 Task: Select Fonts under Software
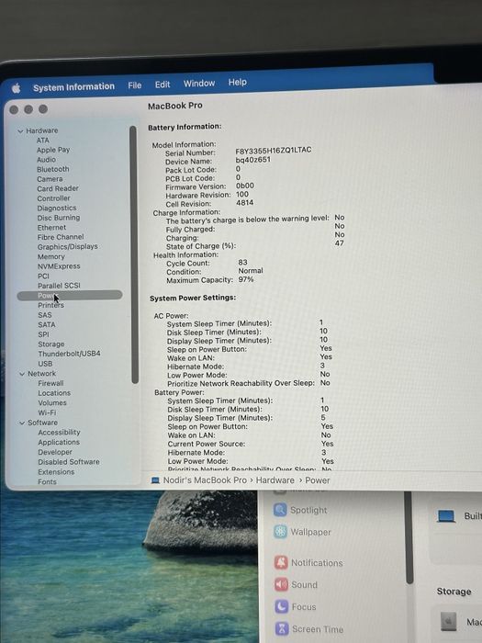47,482
